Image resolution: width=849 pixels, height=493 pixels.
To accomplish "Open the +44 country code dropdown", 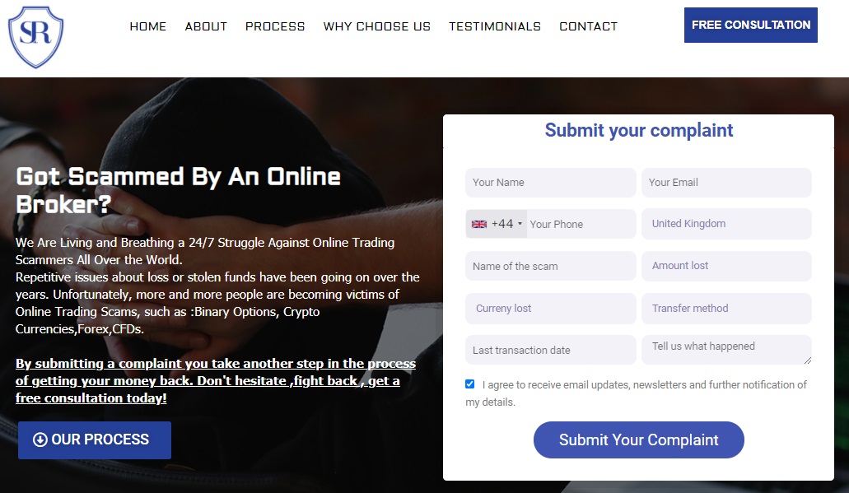I will point(497,224).
